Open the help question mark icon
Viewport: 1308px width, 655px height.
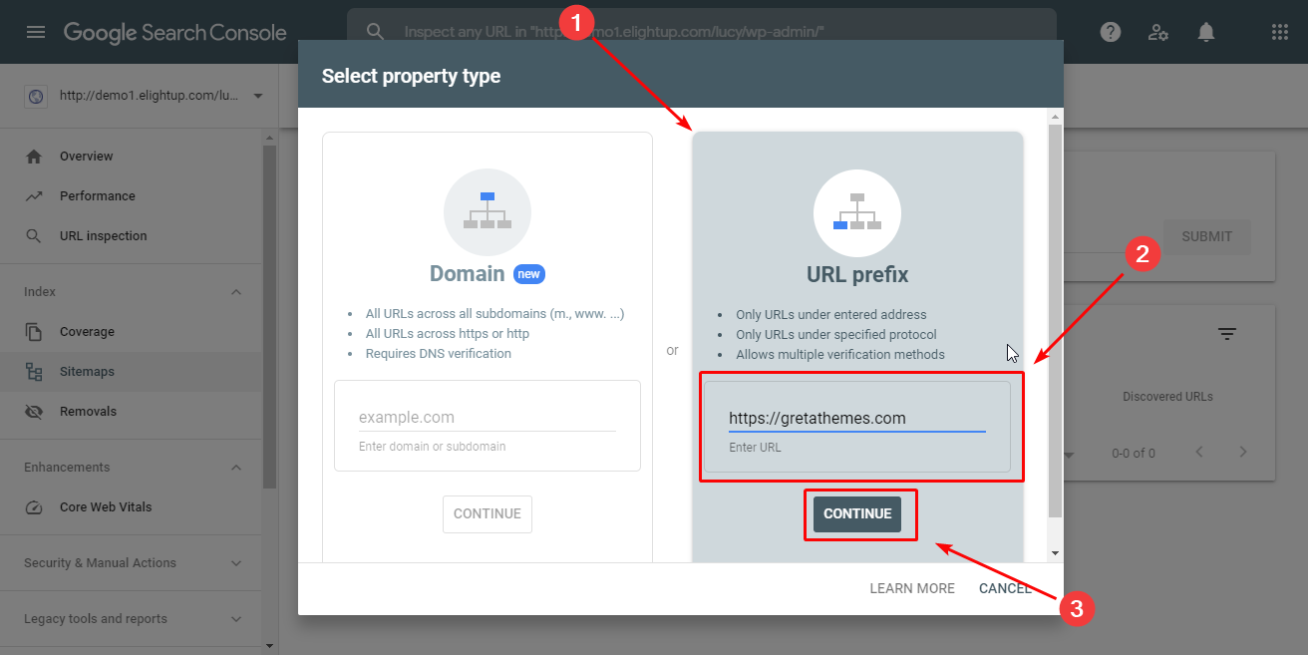point(1111,32)
